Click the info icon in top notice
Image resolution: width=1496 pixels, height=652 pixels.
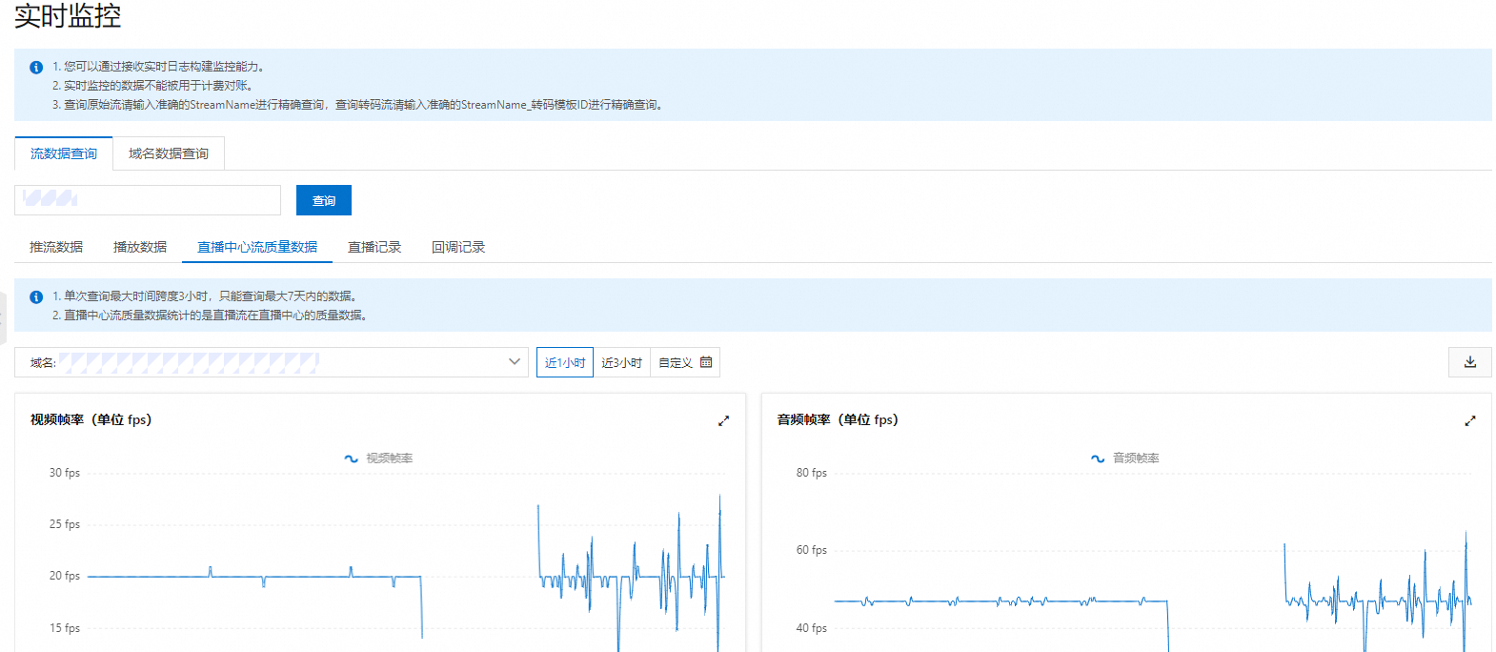pyautogui.click(x=36, y=68)
